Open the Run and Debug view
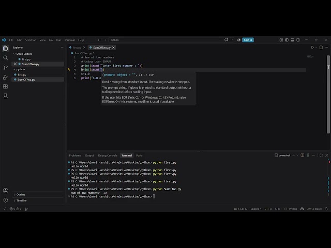Screen dimensions: 331x248 [x=6, y=77]
